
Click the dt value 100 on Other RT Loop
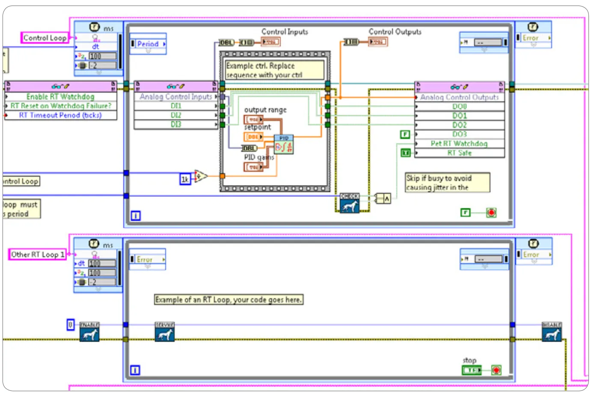(x=102, y=264)
